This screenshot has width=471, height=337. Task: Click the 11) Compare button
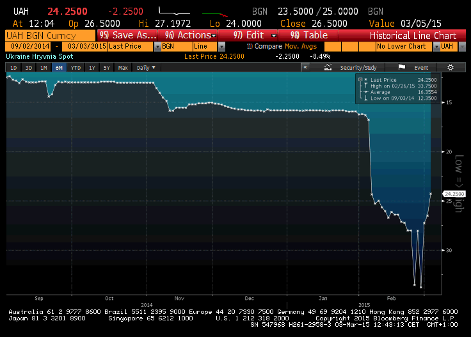click(264, 46)
